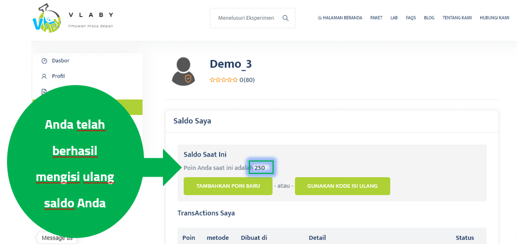The height and width of the screenshot is (245, 517).
Task: Click the star rating under Demo_3
Action: coord(224,80)
